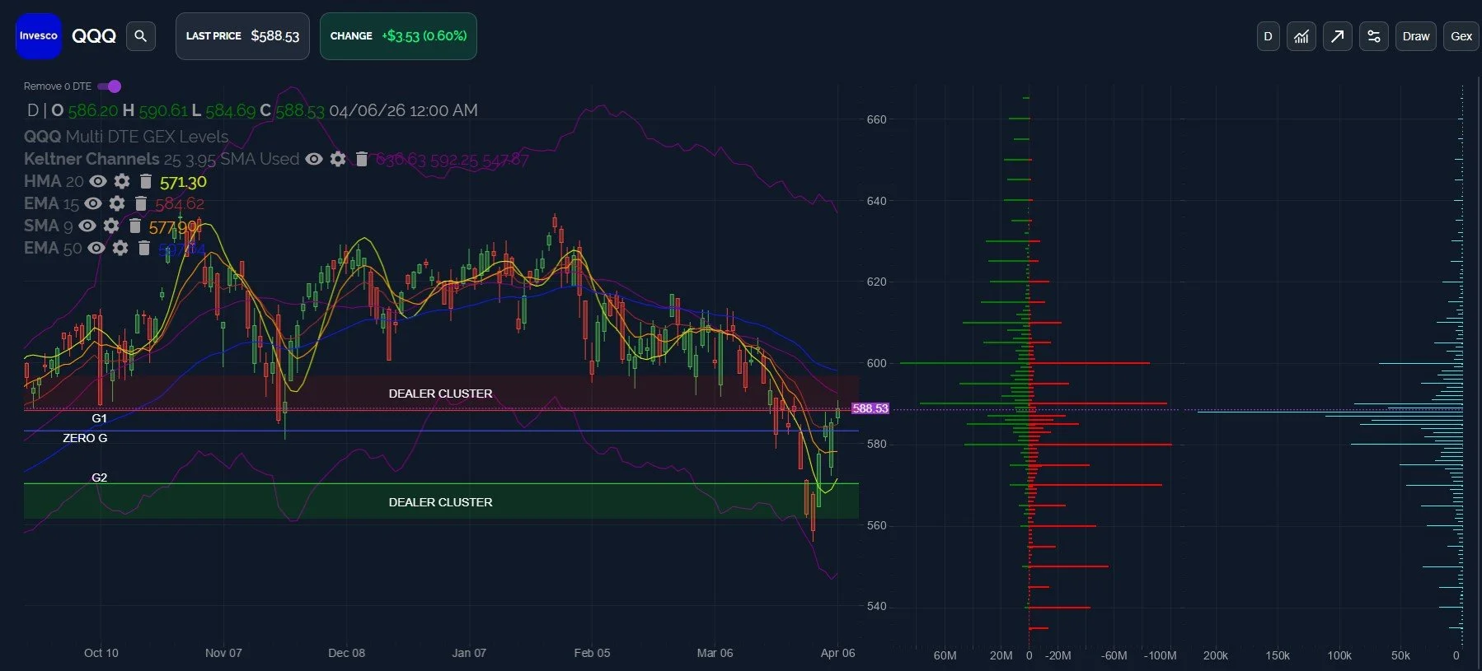This screenshot has height=671, width=1482.
Task: Click the 200k volume axis label
Action: (1216, 655)
